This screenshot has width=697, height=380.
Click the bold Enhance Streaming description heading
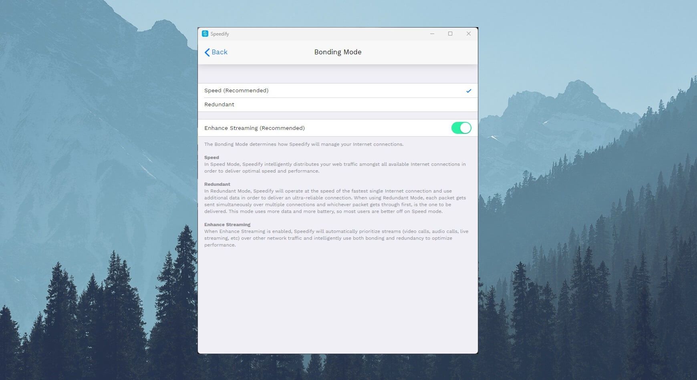227,225
